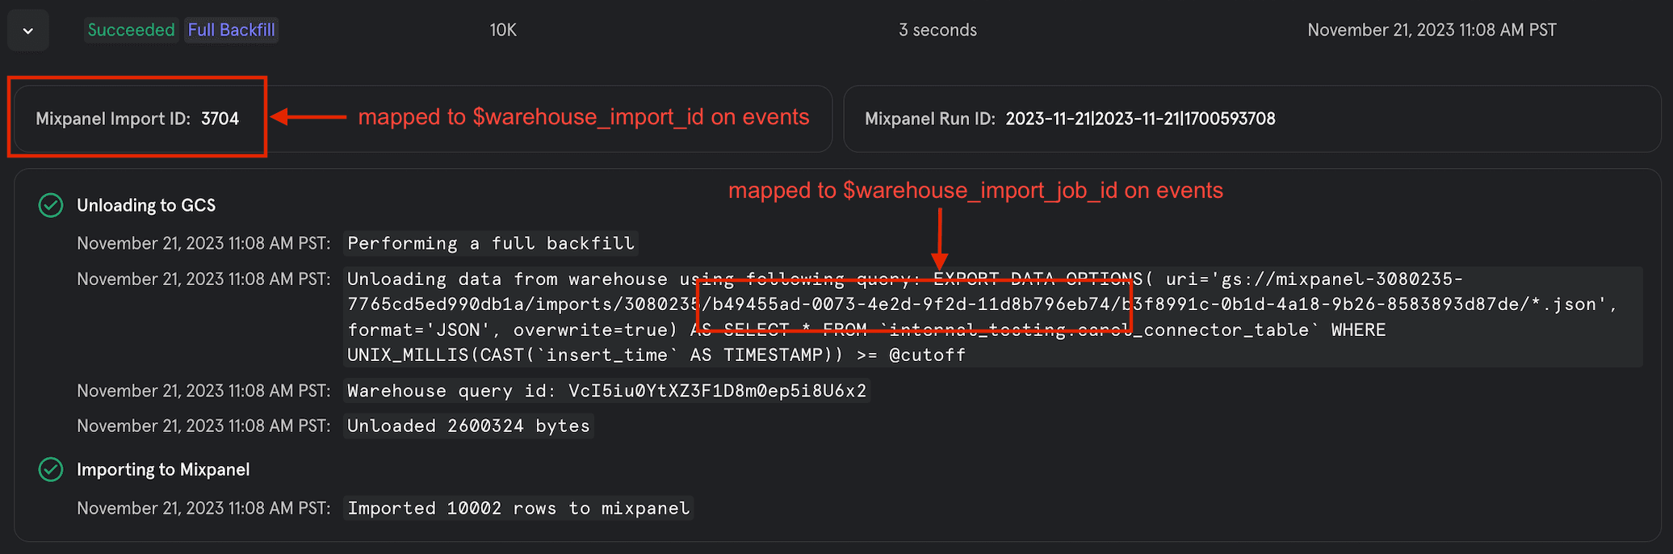Click the 'Performing a full backfill' log message
1673x554 pixels.
(x=491, y=243)
